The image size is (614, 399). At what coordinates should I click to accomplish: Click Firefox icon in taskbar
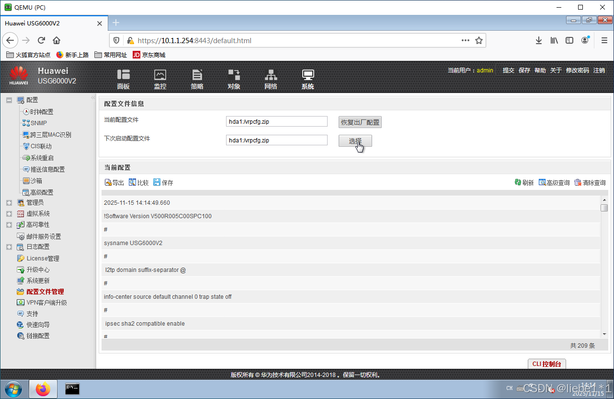click(43, 389)
